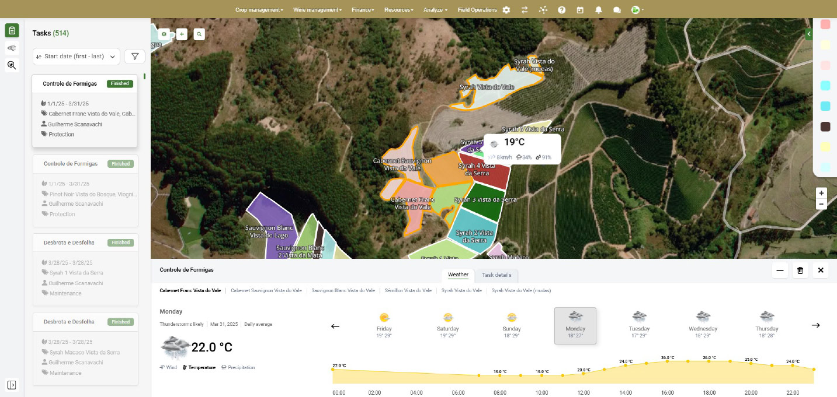Minimize the task detail panel
Viewport: 837px width, 397px height.
click(780, 270)
